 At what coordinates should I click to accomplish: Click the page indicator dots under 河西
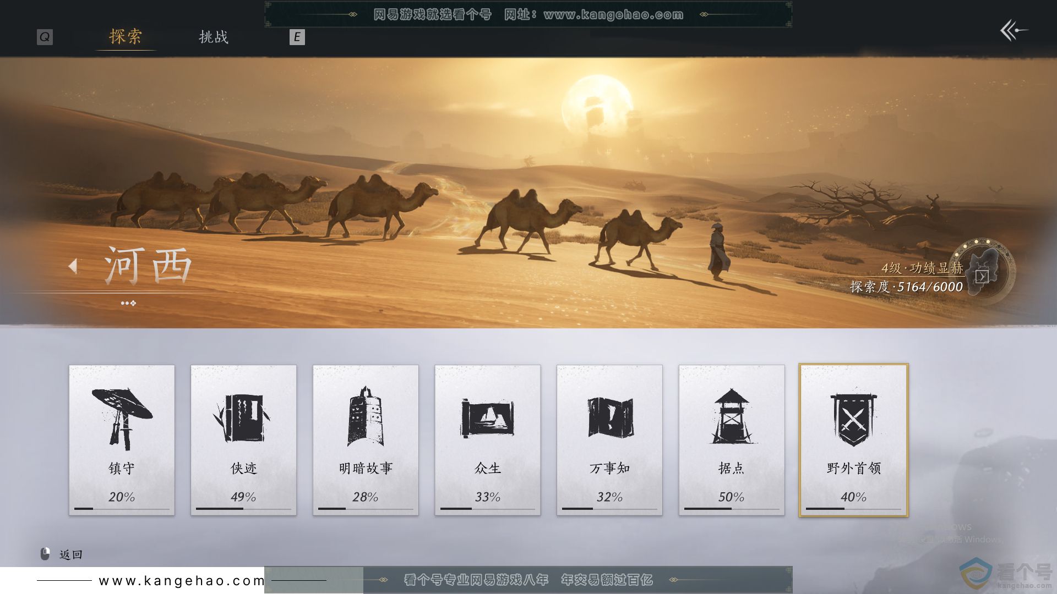pos(128,303)
